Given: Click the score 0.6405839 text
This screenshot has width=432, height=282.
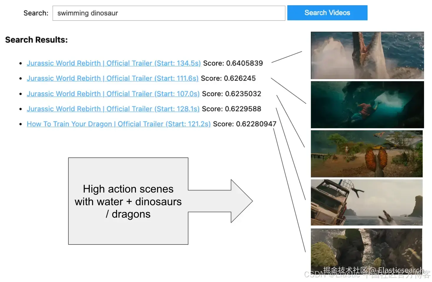Looking at the screenshot, I should pos(233,63).
